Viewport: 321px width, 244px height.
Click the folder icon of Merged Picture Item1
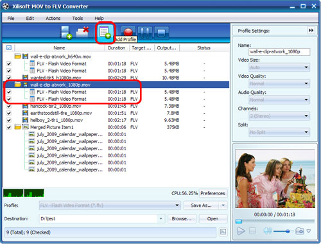click(18, 127)
